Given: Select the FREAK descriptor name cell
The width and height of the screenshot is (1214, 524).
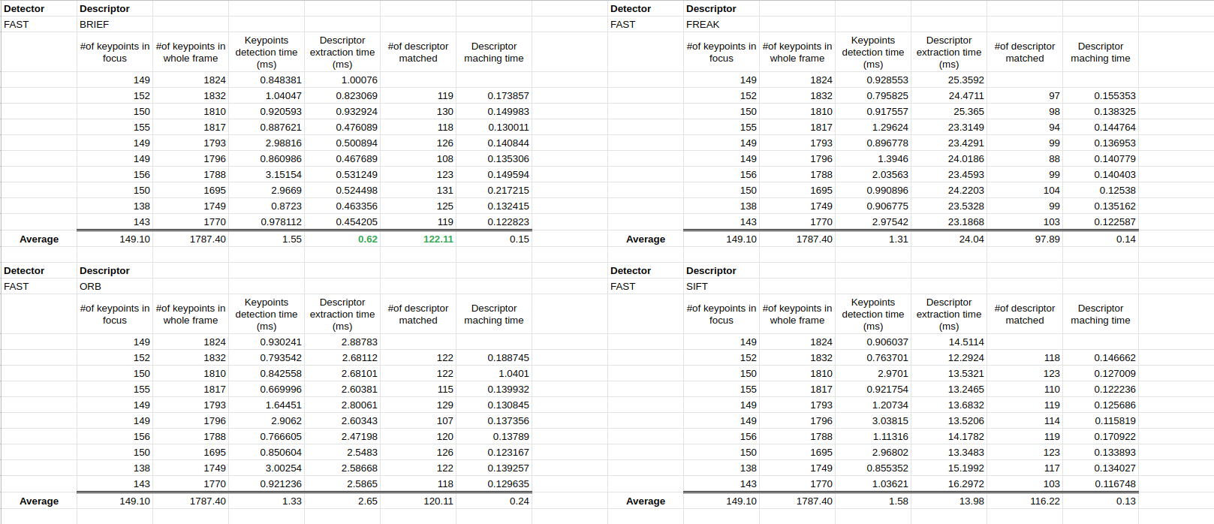Looking at the screenshot, I should coord(721,24).
